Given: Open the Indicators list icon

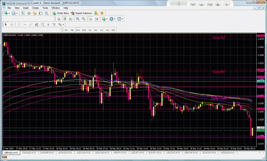Looking at the screenshot, I should (103, 19).
